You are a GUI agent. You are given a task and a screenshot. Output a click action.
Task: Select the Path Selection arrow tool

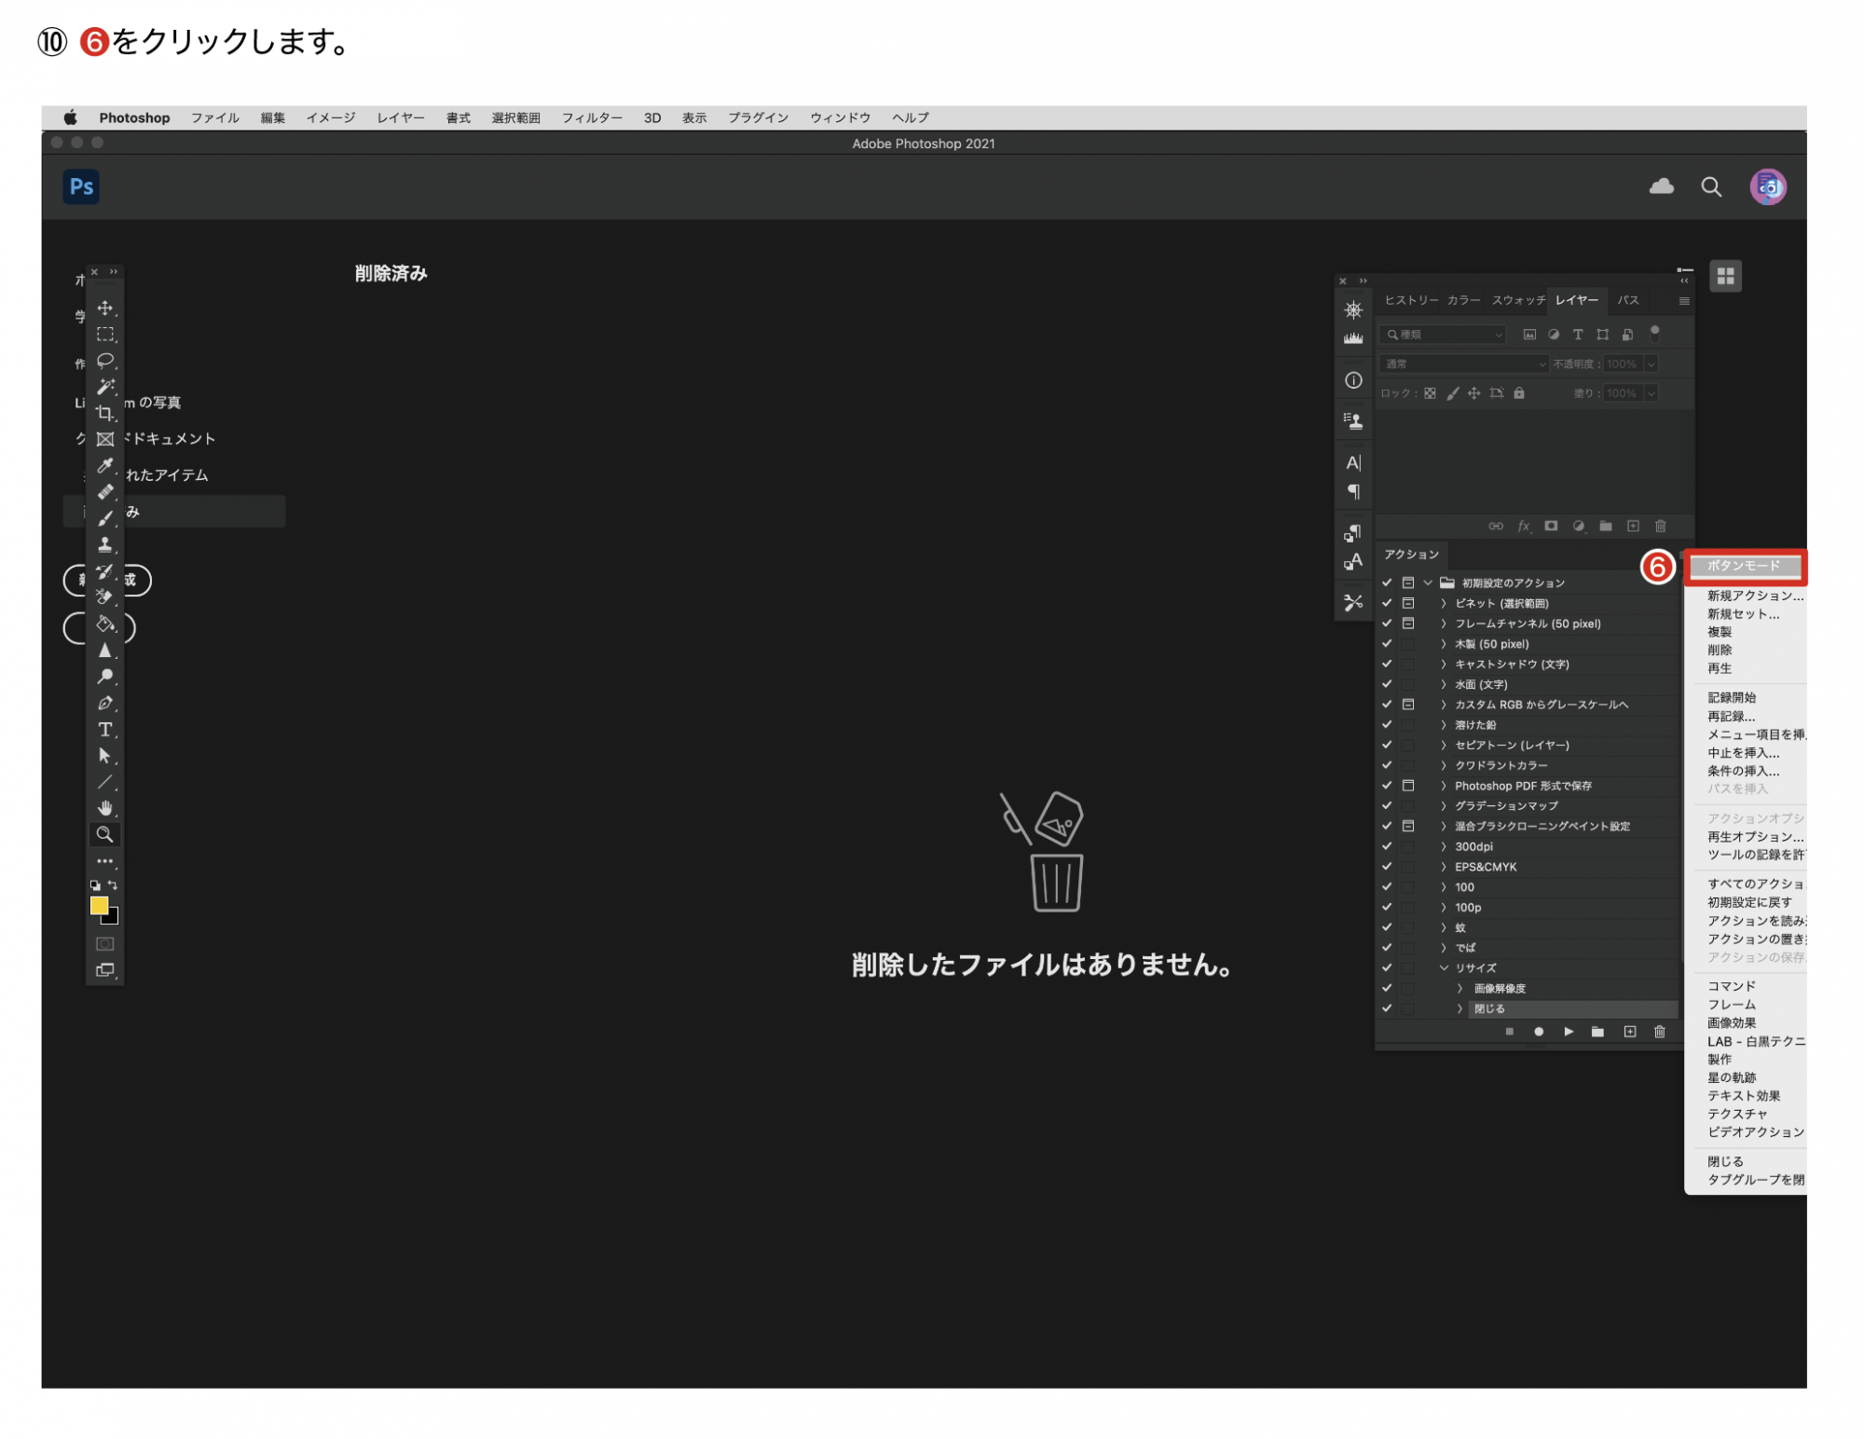coord(105,755)
